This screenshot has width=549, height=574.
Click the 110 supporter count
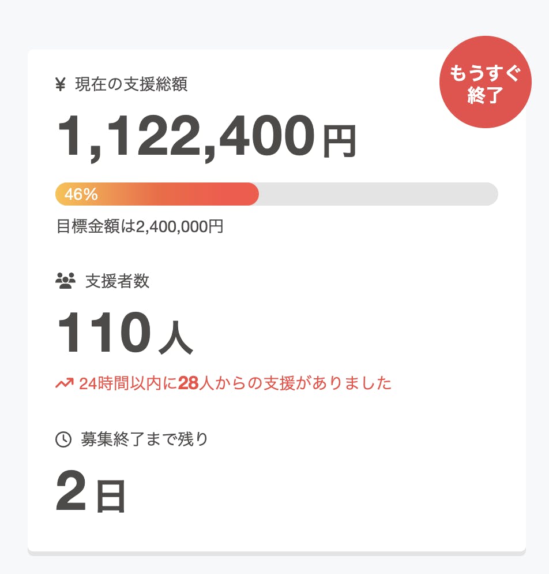click(104, 333)
